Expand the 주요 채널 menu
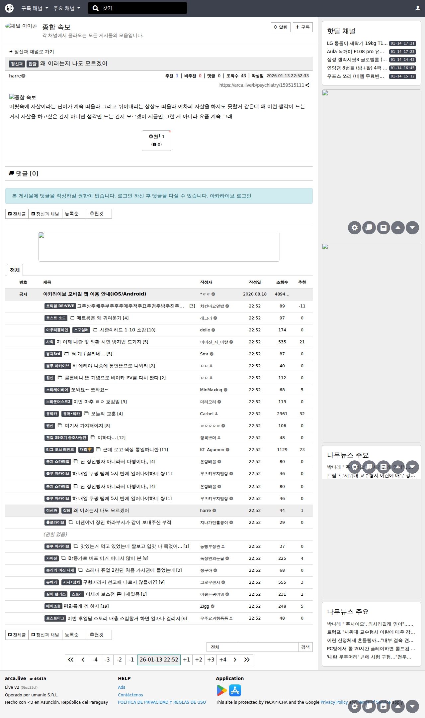This screenshot has width=425, height=718. coord(66,8)
